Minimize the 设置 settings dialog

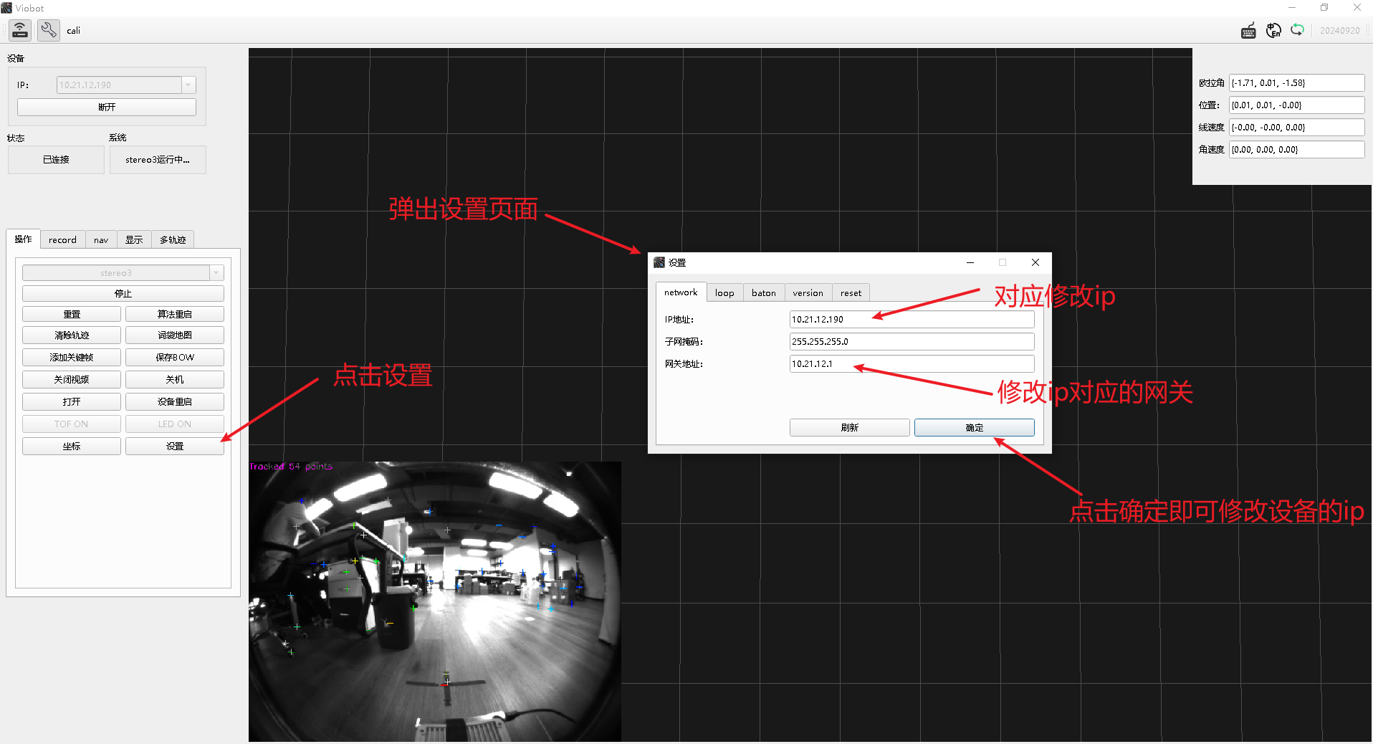click(970, 262)
